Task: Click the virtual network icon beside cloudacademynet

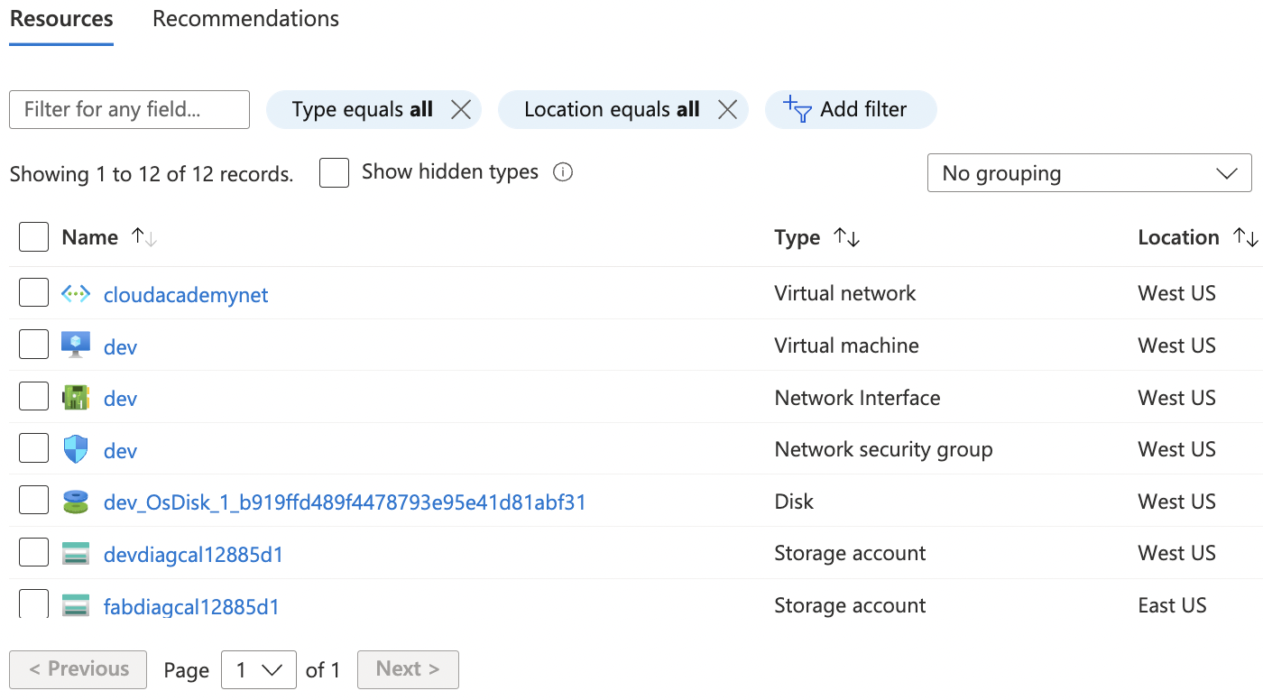Action: [x=76, y=294]
